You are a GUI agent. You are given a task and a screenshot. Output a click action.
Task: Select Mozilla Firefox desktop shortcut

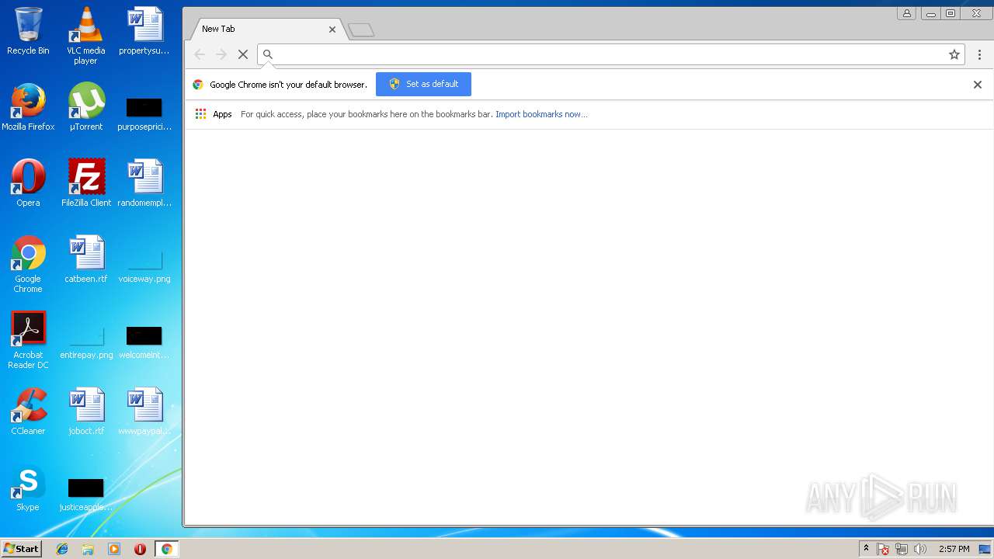(x=28, y=107)
